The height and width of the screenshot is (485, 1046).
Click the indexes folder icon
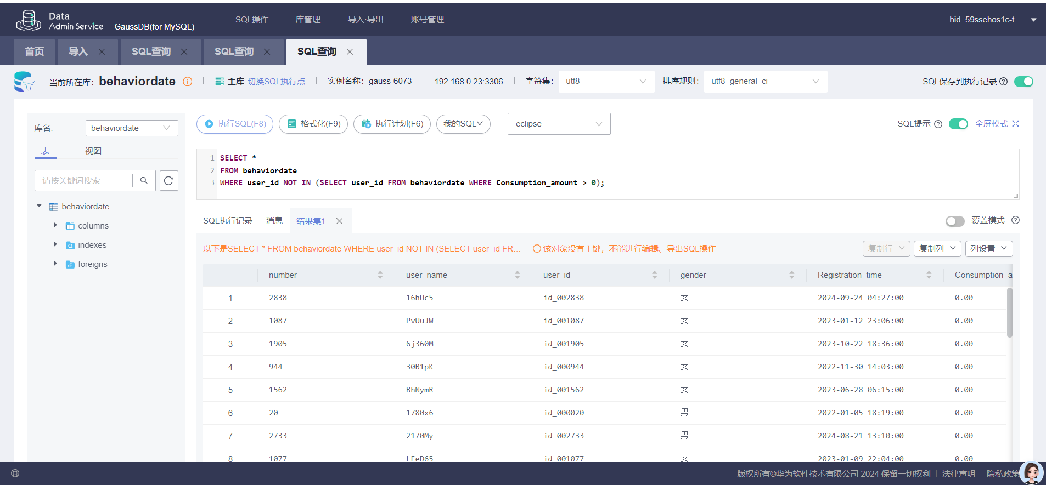[70, 245]
